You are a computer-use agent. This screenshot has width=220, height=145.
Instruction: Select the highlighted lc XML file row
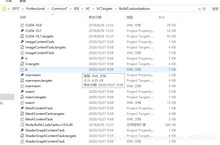point(98,69)
